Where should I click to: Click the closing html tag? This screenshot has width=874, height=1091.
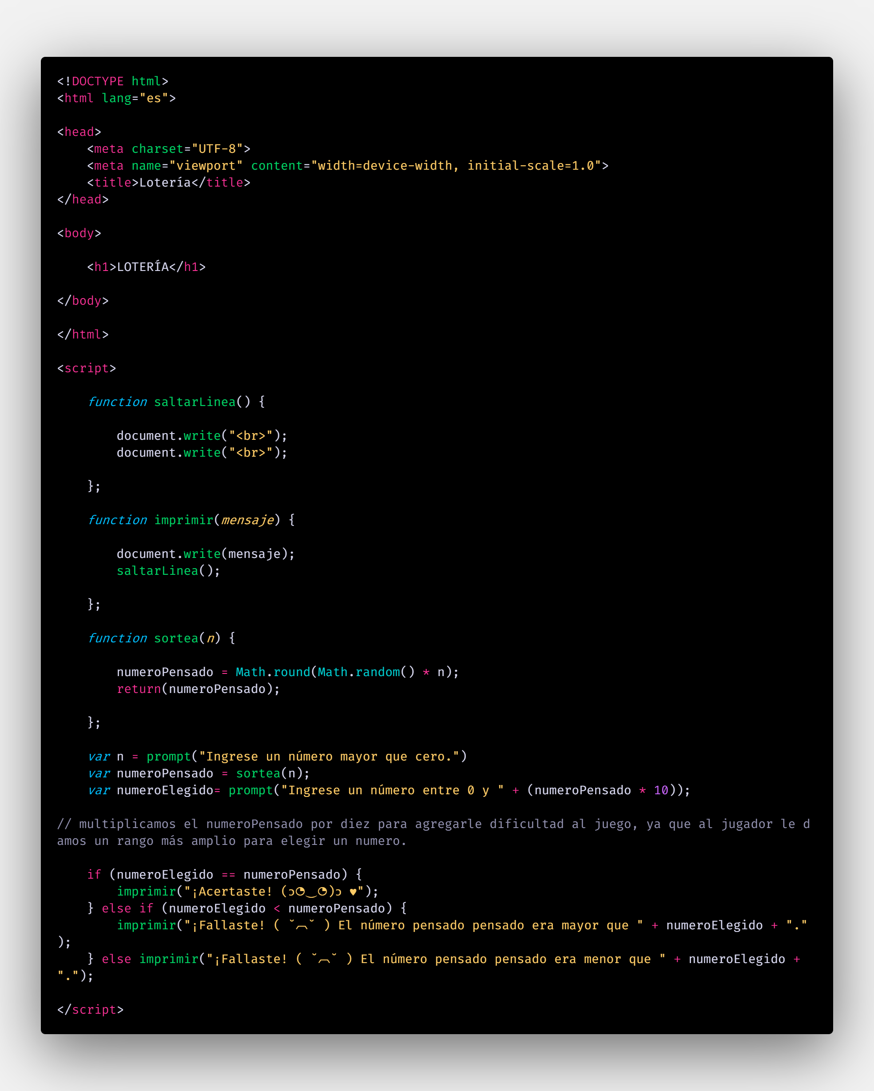click(x=83, y=334)
